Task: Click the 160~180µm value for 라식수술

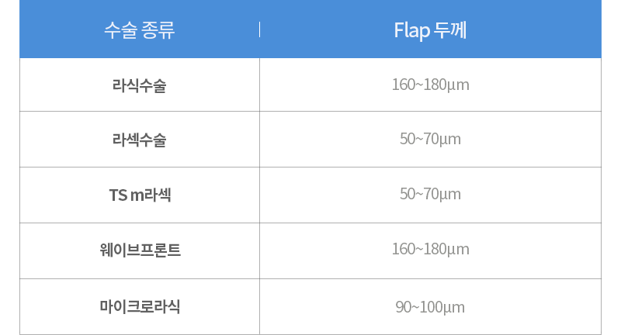Action: 430,84
